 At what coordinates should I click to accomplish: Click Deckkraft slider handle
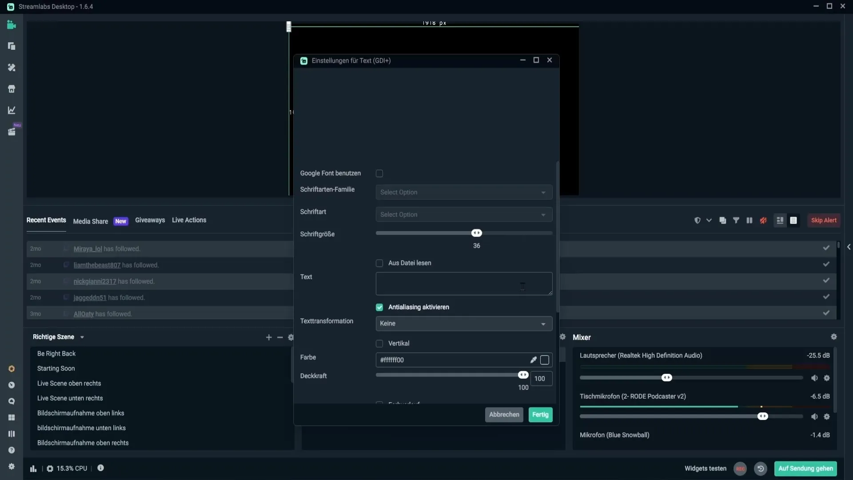pyautogui.click(x=523, y=375)
